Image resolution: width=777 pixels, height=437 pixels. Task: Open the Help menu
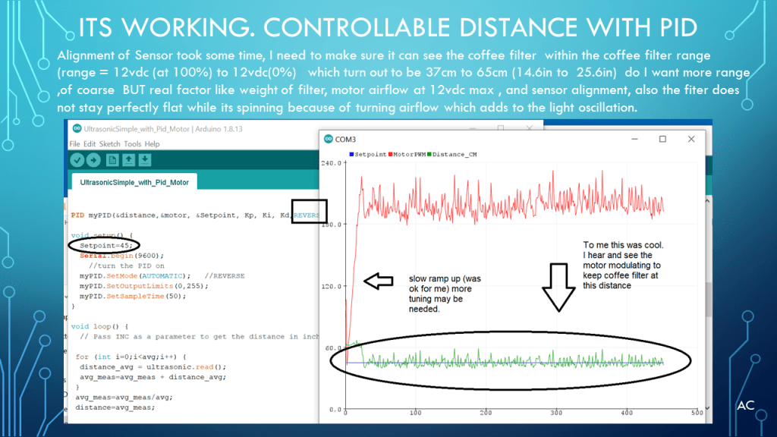tap(153, 144)
